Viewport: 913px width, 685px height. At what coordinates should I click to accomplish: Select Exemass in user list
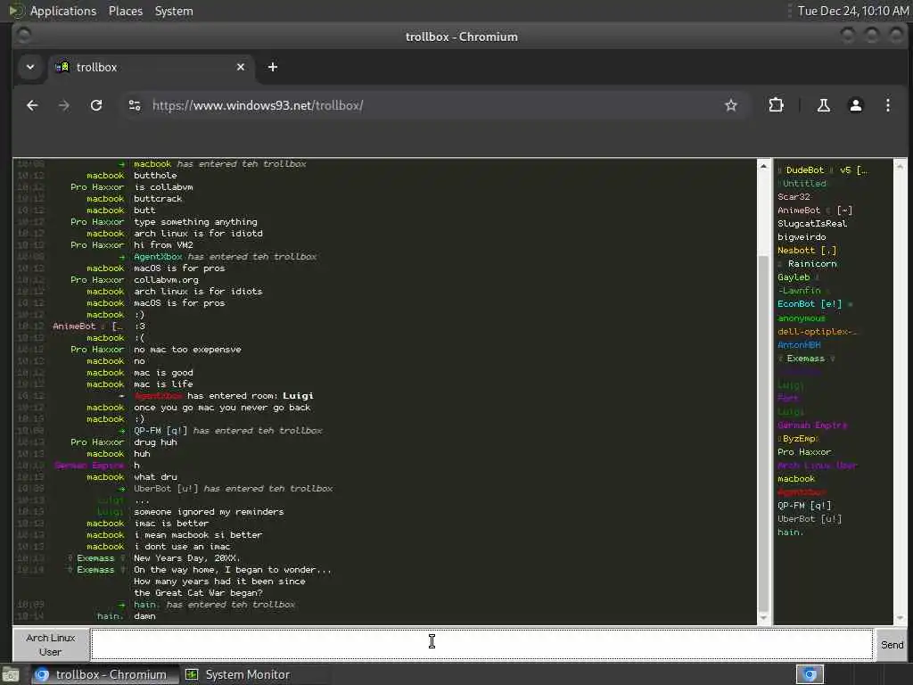click(806, 359)
